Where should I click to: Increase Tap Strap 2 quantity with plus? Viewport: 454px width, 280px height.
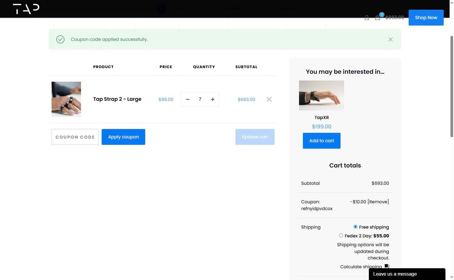click(x=213, y=99)
